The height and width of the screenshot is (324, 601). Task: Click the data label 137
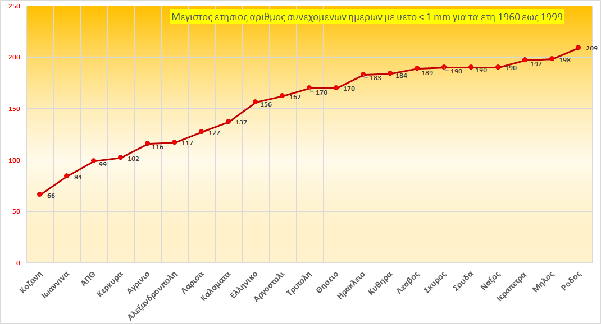pyautogui.click(x=241, y=122)
